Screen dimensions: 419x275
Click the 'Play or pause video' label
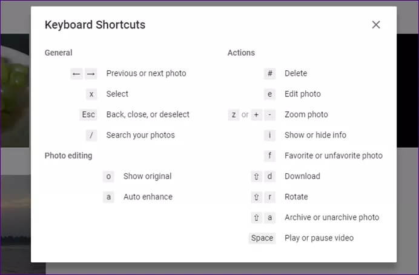(x=319, y=238)
